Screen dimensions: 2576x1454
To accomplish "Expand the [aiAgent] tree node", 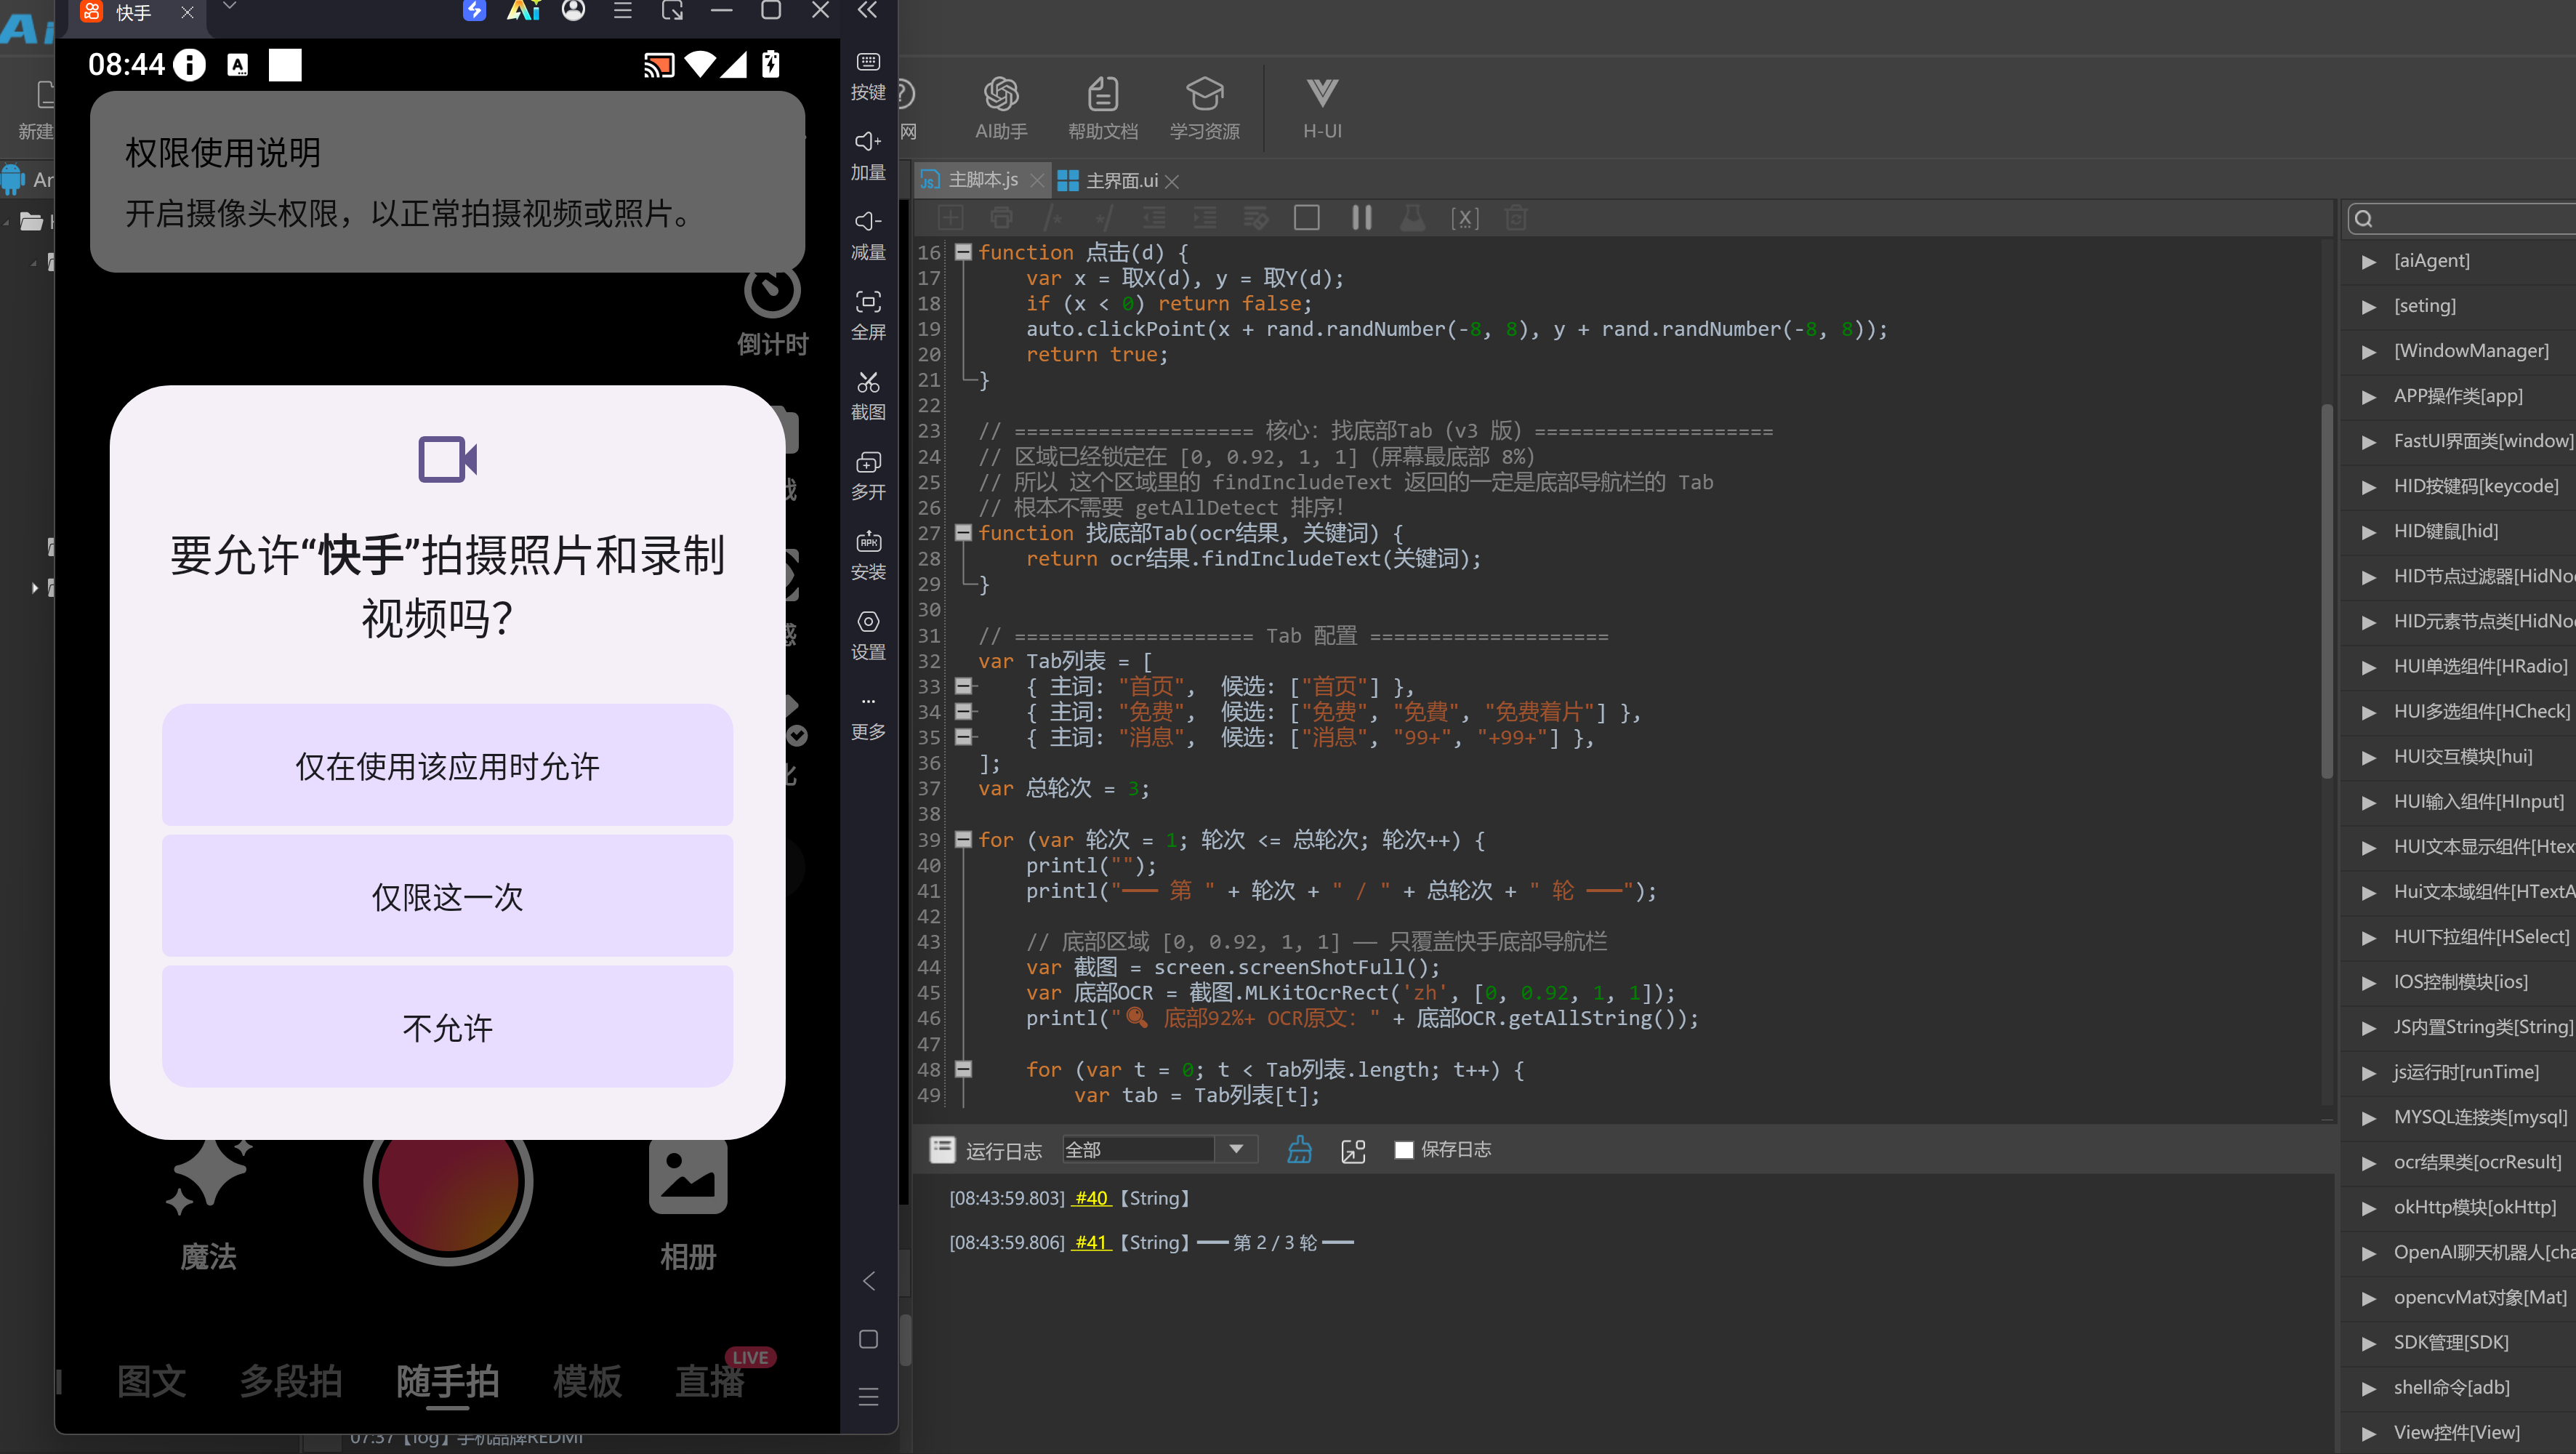I will pos(2368,262).
